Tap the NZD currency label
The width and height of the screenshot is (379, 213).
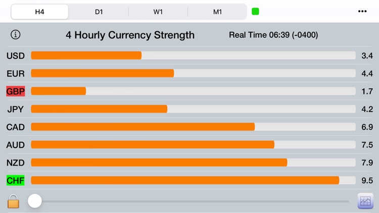[16, 163]
